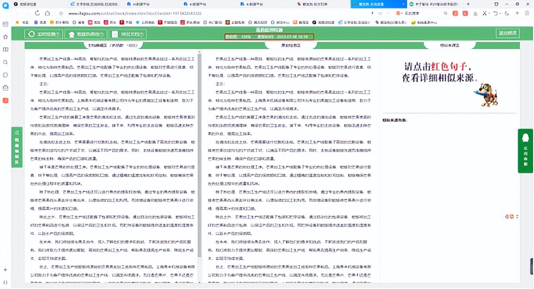Open the online customer service QQ widget
Image resolution: width=534 pixels, height=289 pixels.
[x=525, y=150]
